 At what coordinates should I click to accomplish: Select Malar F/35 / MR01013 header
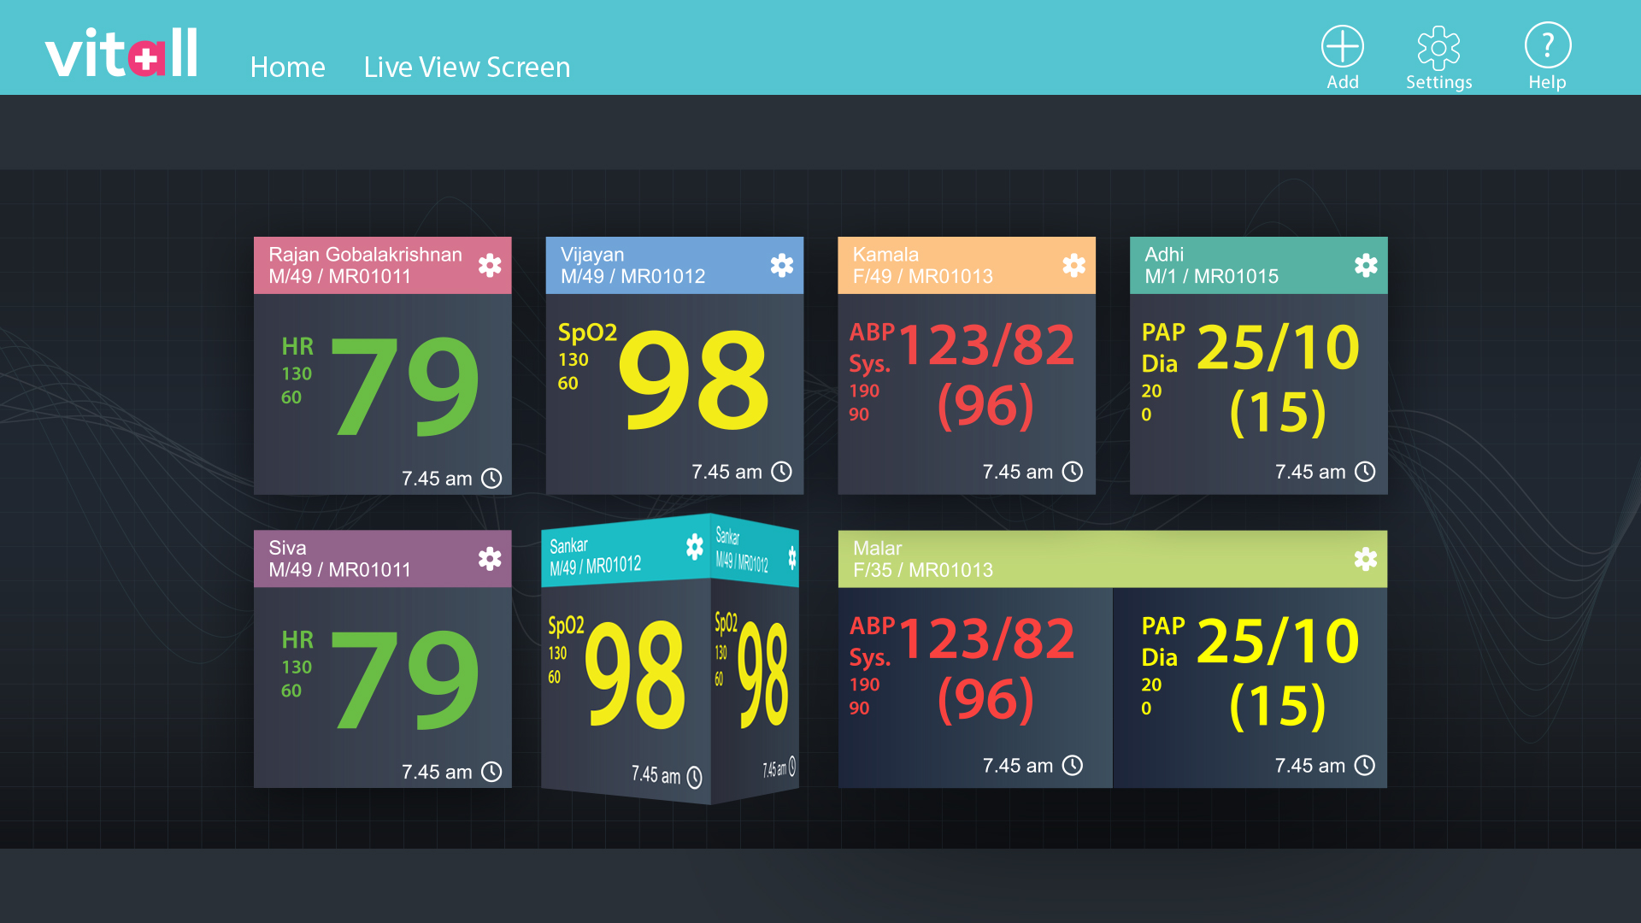click(1113, 559)
